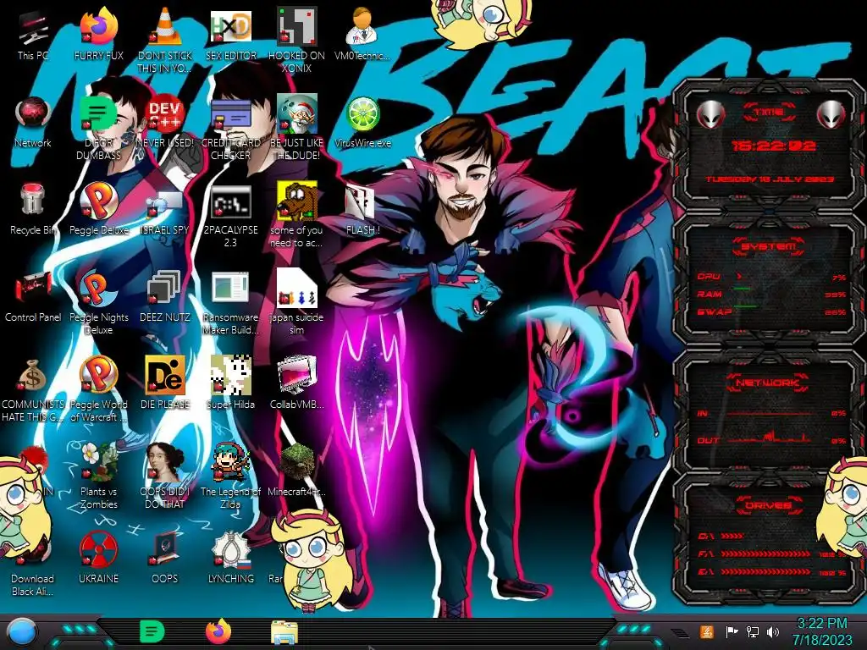867x650 pixels.
Task: Select the green document desktop icon above DIFOR DUMBASS
Action: (98, 115)
